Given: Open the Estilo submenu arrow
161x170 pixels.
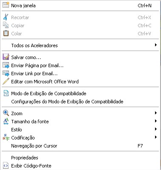Looking at the screenshot, I should coord(156,129).
